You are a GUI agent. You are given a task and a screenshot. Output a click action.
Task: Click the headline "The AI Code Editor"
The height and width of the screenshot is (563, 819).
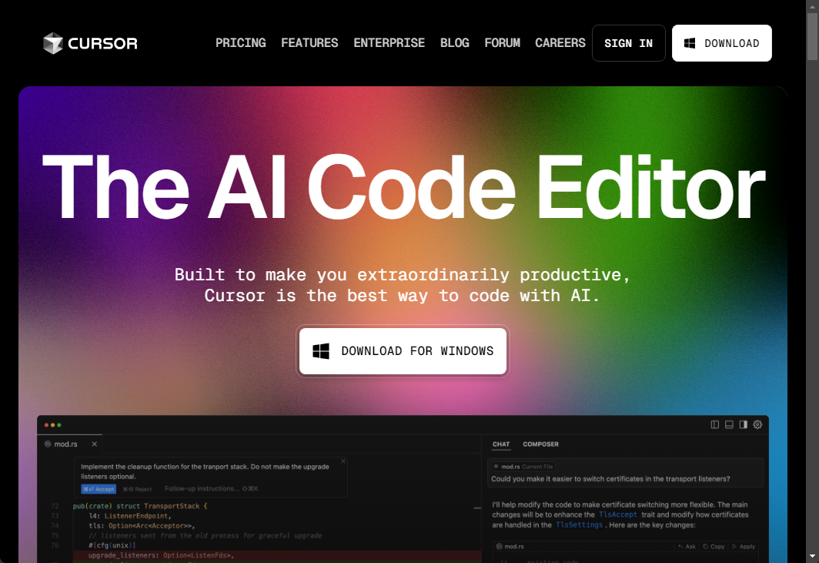404,188
